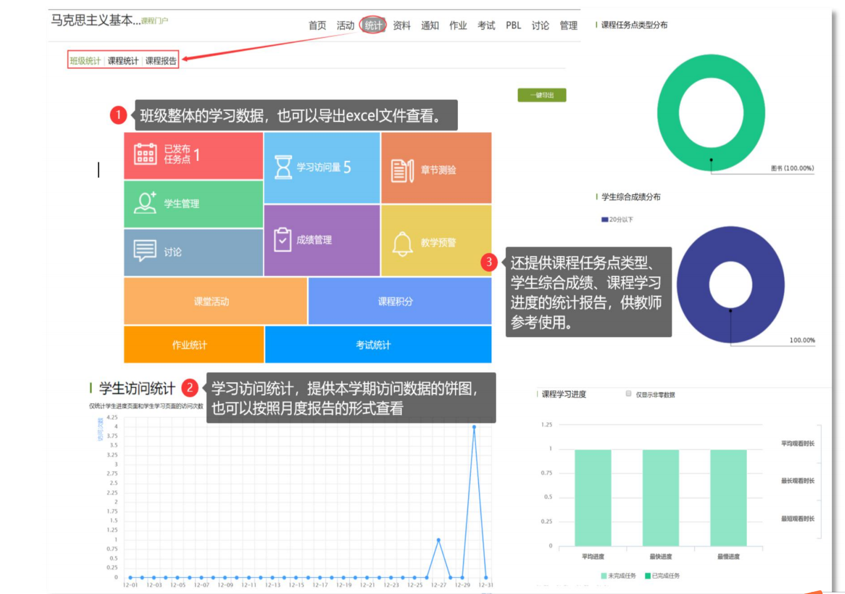Viewport: 845px width, 594px height.
Task: Switch to 课程统计 sub-tab
Action: pos(123,61)
